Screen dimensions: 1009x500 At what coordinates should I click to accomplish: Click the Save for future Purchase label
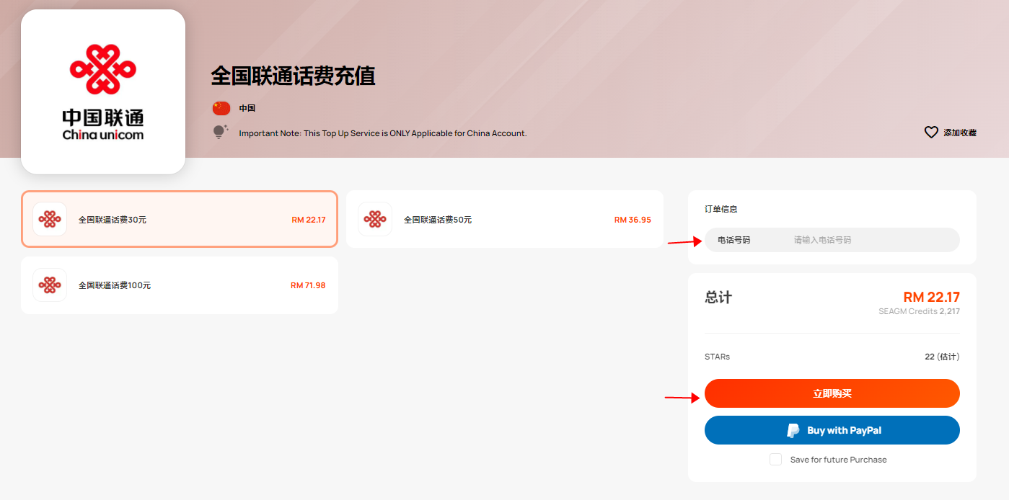point(838,460)
